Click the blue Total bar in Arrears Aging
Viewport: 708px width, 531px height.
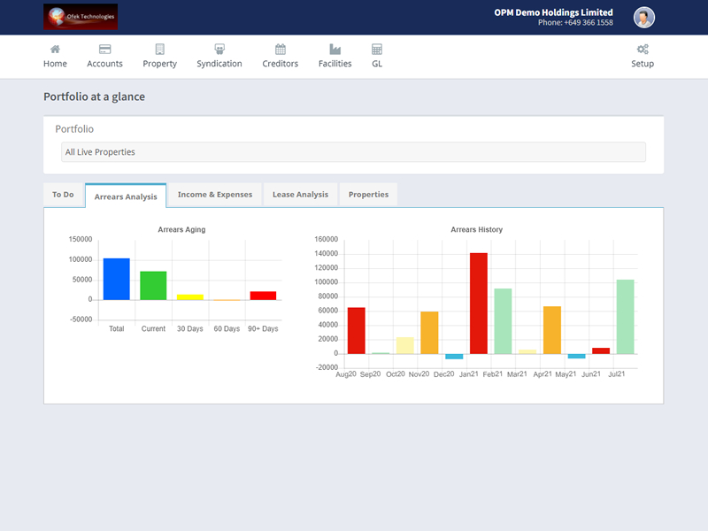click(117, 279)
